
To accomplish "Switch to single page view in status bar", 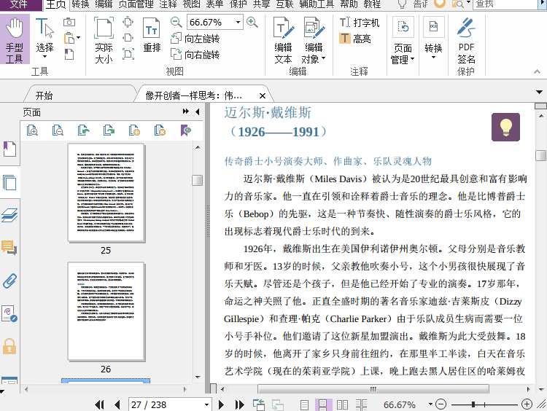I will coord(304,404).
